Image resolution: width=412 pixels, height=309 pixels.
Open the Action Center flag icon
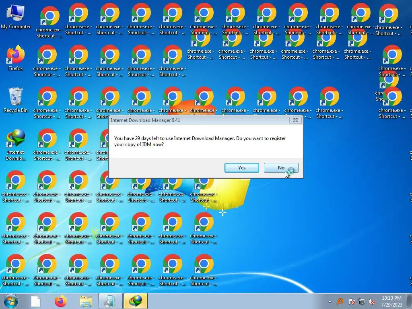click(x=352, y=301)
